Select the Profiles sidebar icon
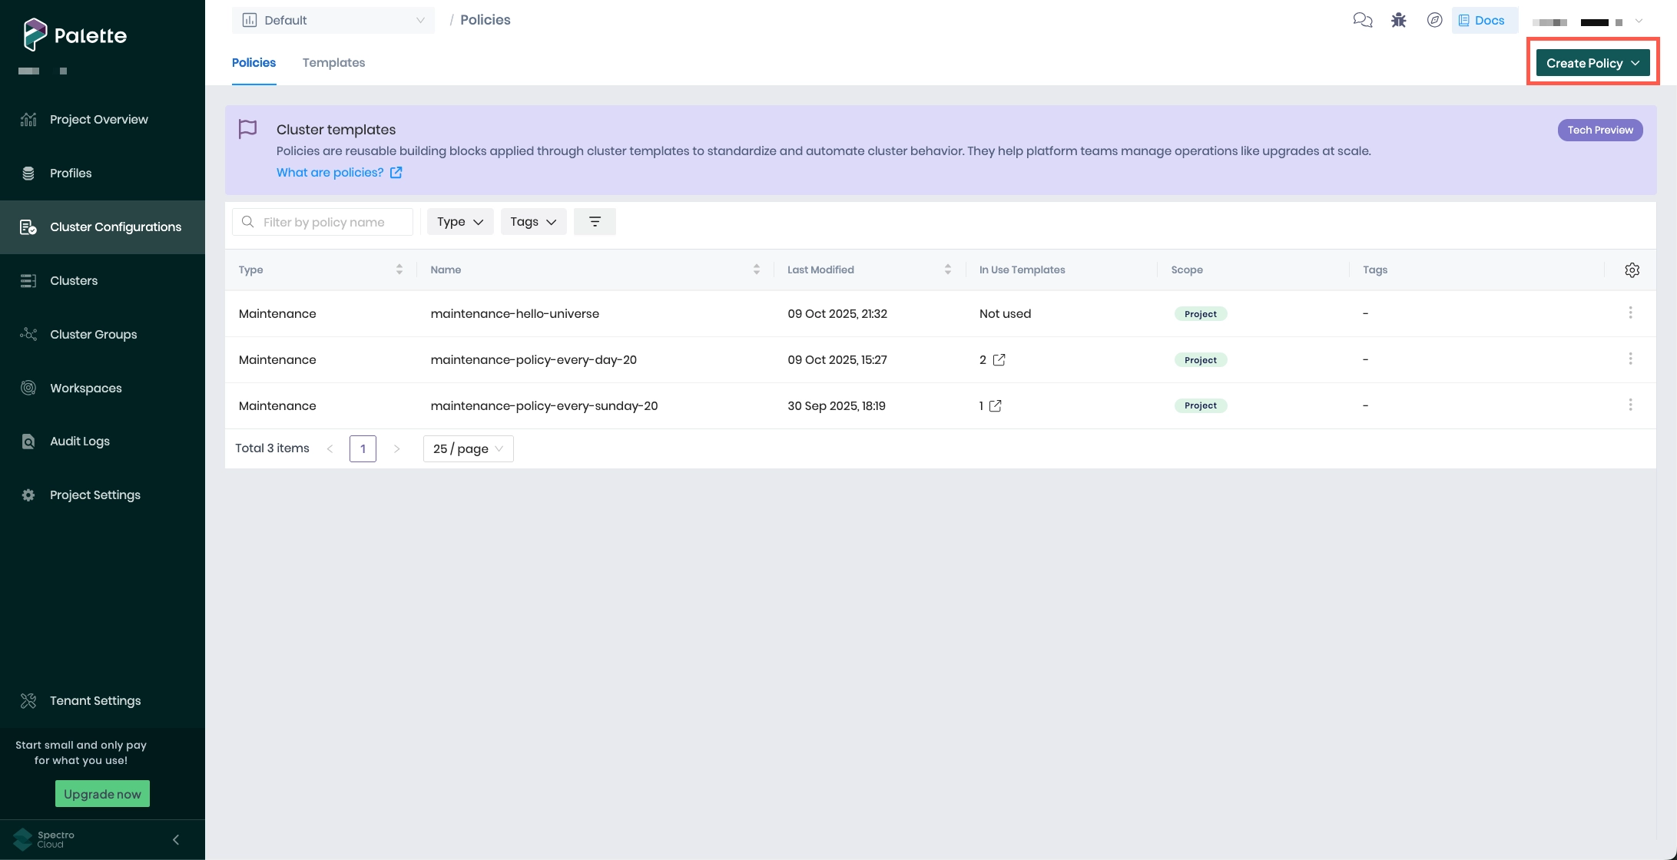The width and height of the screenshot is (1677, 860). 28,173
